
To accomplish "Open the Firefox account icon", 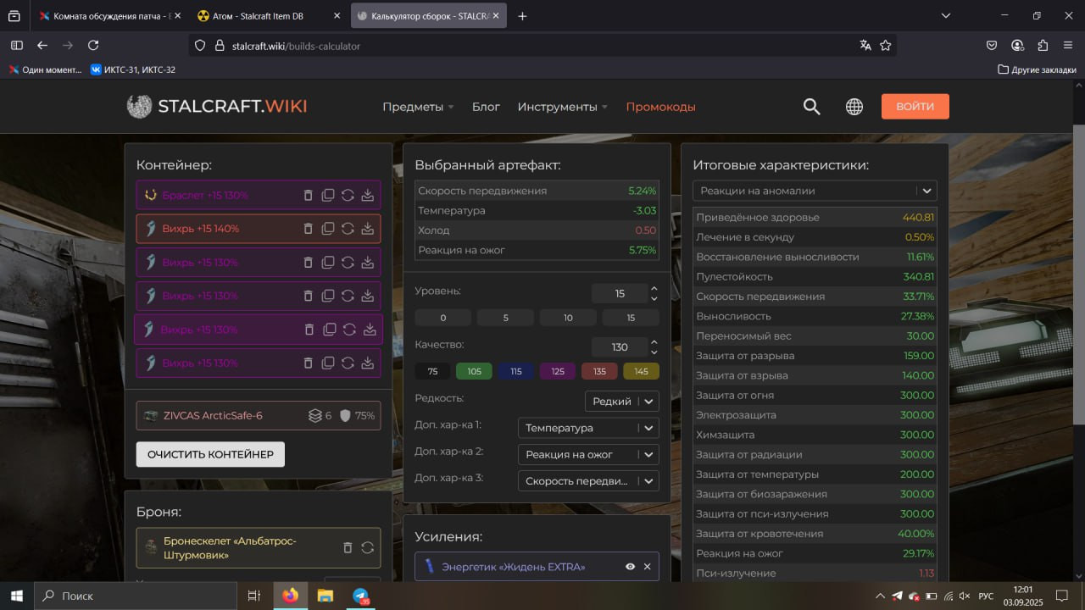I will pos(1017,45).
